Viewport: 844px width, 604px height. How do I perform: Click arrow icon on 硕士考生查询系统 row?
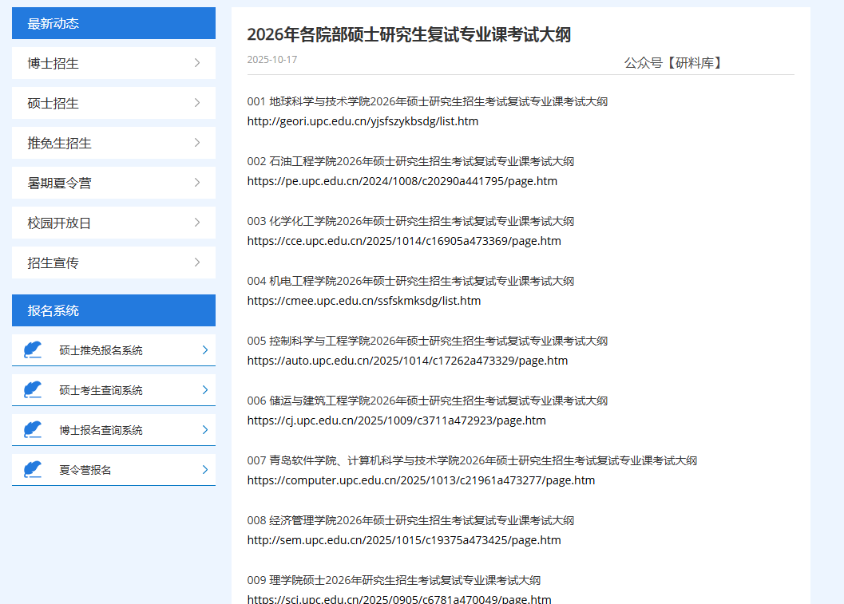click(204, 390)
